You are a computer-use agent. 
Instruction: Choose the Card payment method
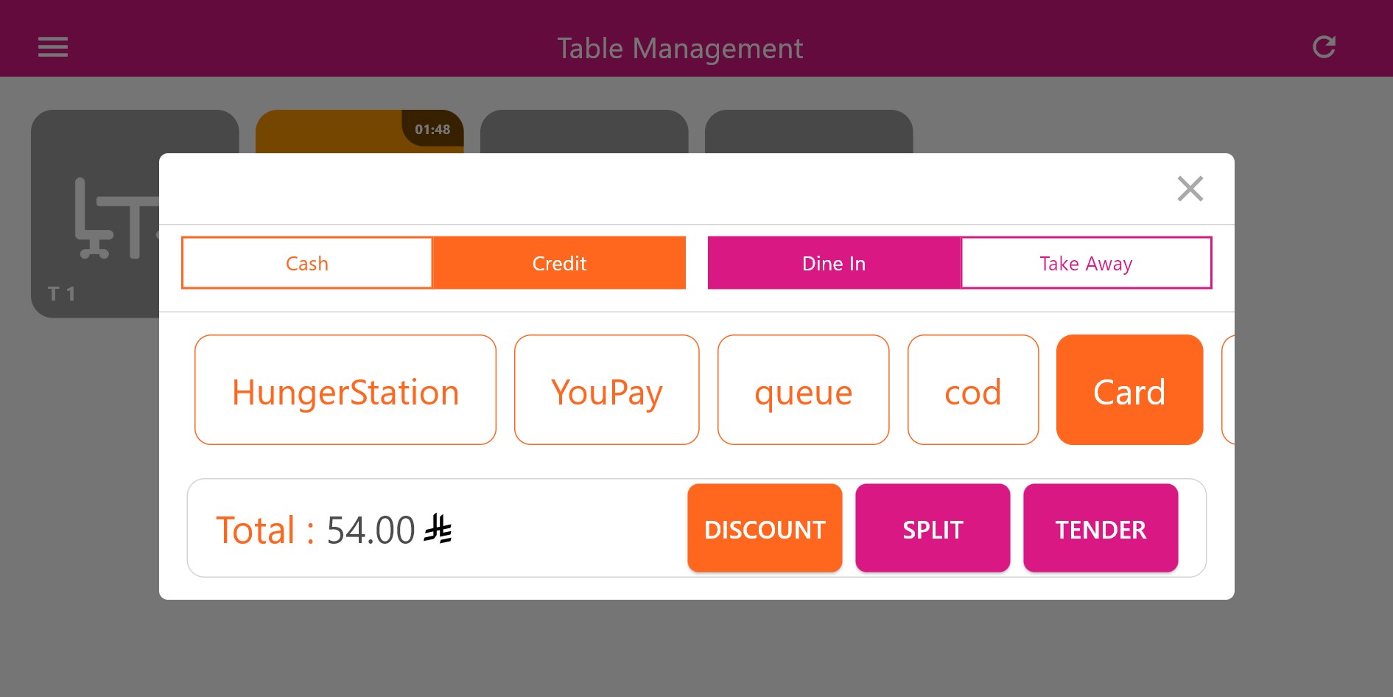click(1129, 390)
